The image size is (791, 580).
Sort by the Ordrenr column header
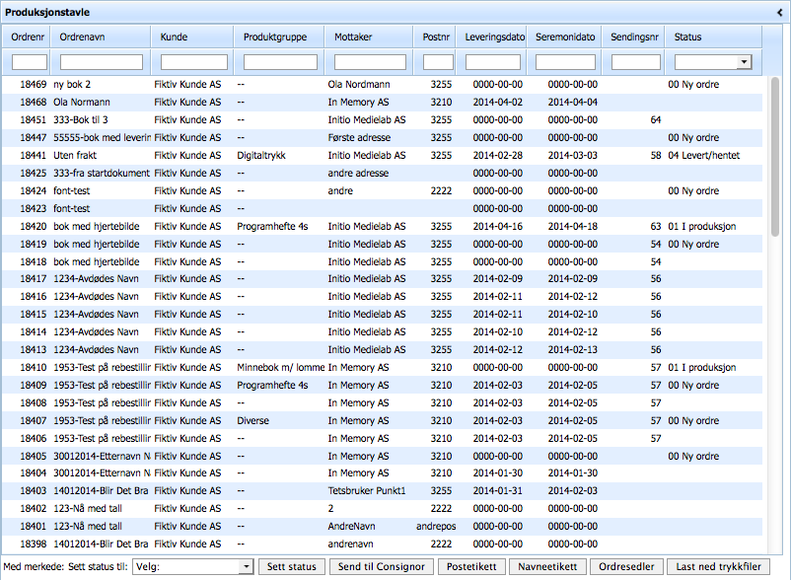click(27, 36)
